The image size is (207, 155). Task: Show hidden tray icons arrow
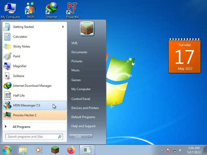[x=162, y=150]
